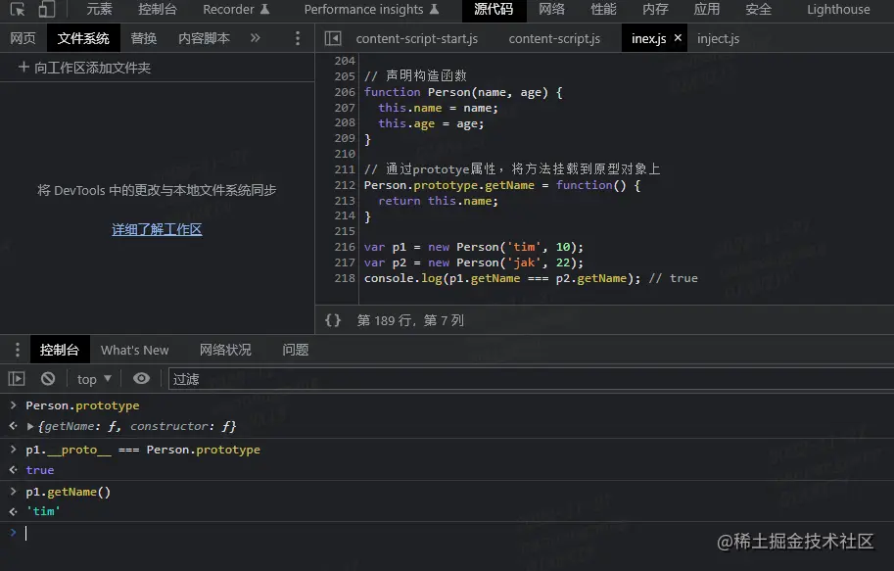Open the 内存 panel tab
894x571 pixels.
pos(655,9)
